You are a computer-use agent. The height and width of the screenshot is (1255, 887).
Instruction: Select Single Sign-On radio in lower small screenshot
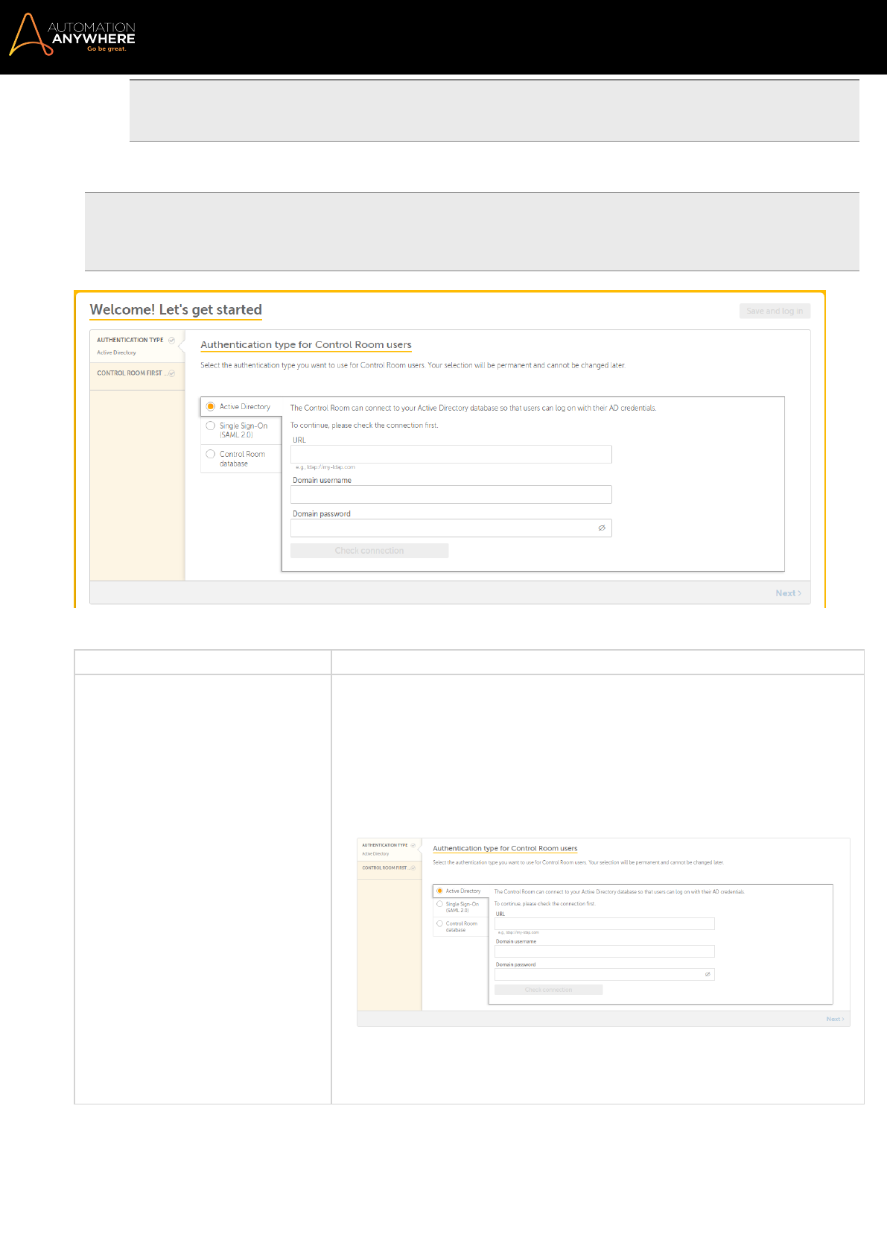pyautogui.click(x=439, y=904)
